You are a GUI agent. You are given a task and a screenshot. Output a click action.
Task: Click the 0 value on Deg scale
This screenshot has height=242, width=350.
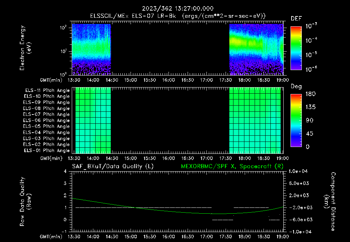[x=308, y=147]
